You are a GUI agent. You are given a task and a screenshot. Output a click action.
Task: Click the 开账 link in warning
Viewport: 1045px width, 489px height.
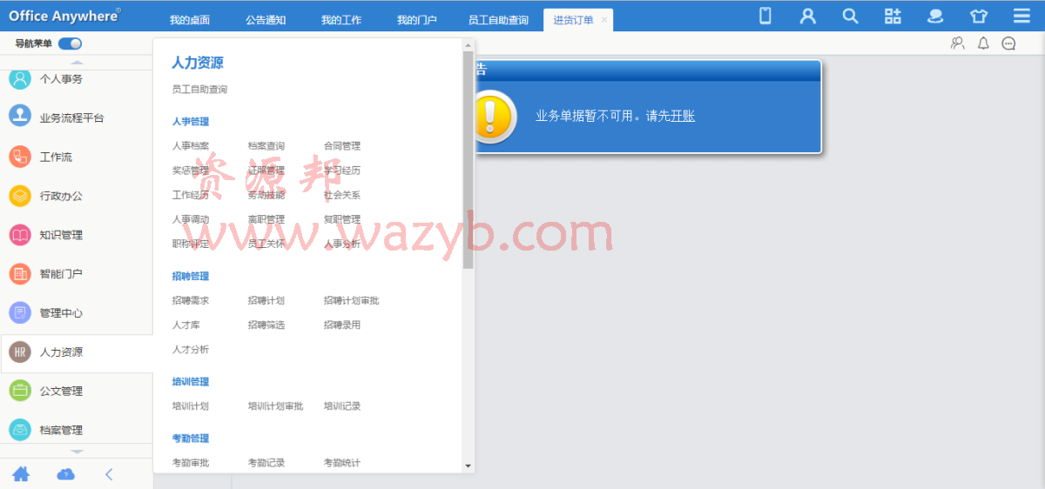coord(683,116)
